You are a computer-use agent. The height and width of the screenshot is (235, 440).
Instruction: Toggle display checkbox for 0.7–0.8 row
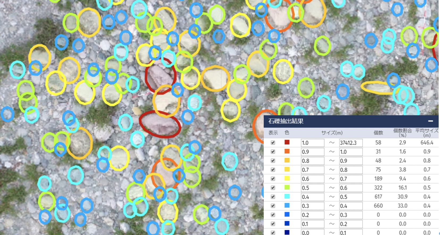273,170
